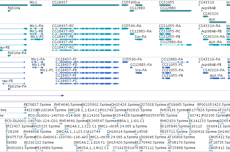Click the AT09965.5prime EST label
The height and width of the screenshot is (152, 230).
pos(181,105)
